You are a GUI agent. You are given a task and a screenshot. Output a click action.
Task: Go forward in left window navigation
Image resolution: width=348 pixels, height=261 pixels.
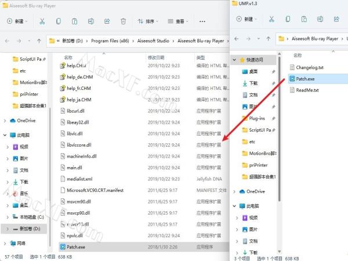19,41
